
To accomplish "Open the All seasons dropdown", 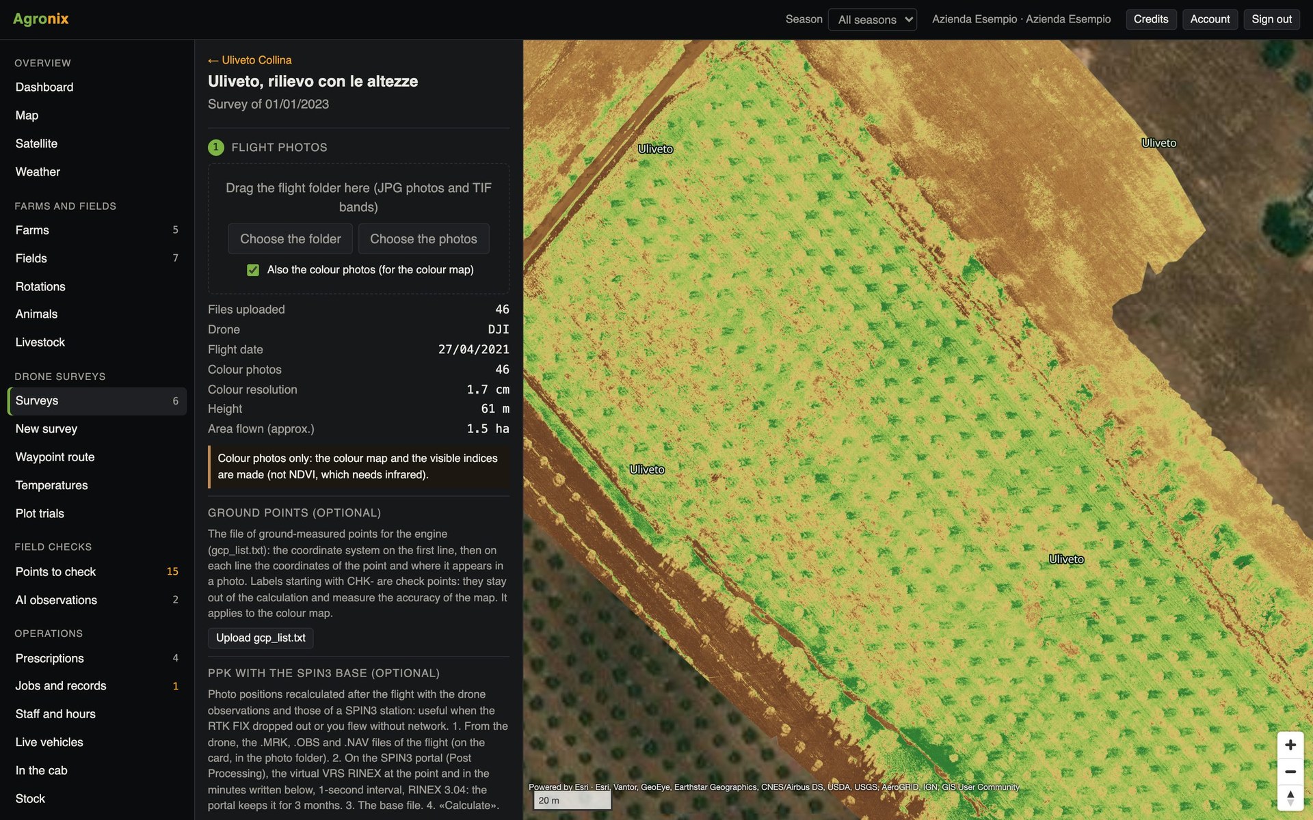I will point(872,19).
